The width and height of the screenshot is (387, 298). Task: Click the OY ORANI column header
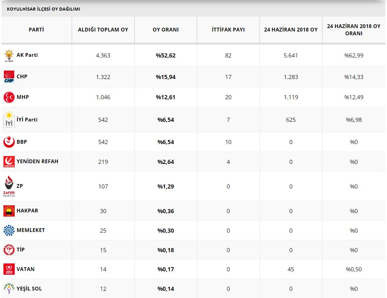(166, 30)
